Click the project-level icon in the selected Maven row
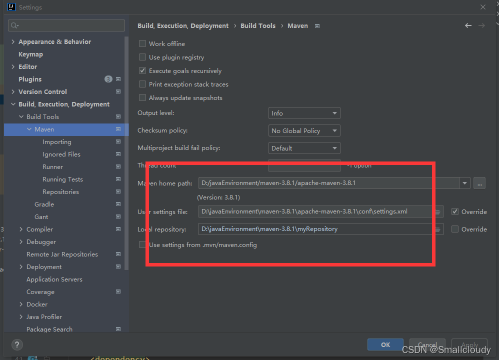This screenshot has width=499, height=360. click(118, 129)
